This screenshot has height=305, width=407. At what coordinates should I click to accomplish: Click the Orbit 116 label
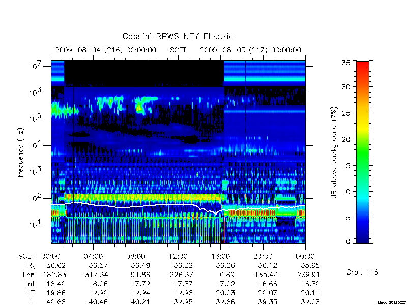[362, 272]
